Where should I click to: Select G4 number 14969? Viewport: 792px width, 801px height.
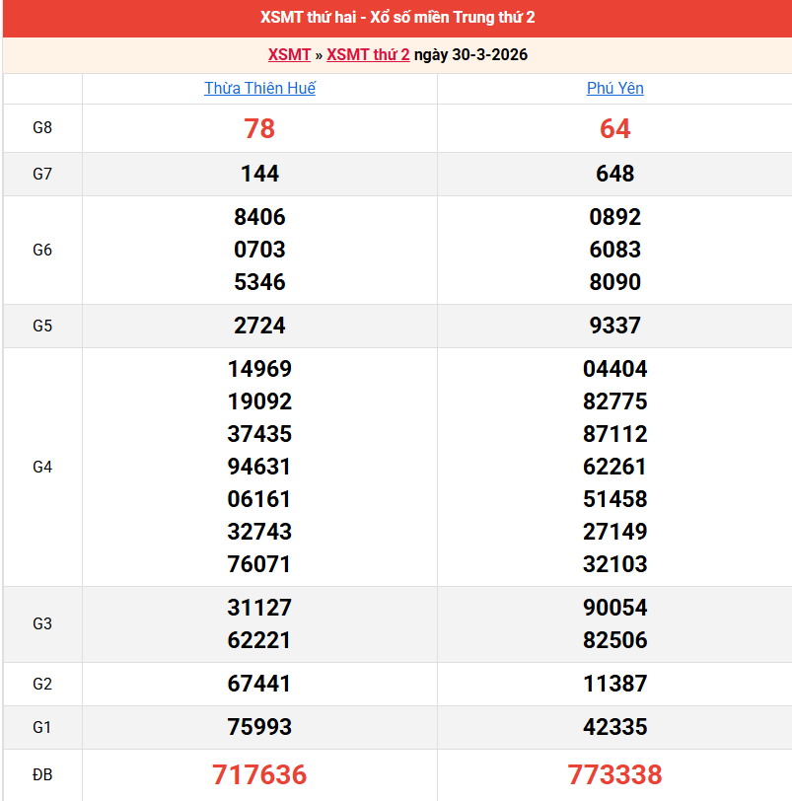[258, 369]
